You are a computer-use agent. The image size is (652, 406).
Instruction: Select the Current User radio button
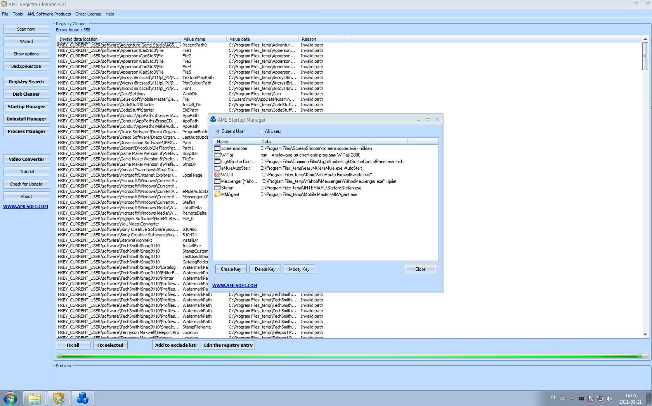[218, 131]
